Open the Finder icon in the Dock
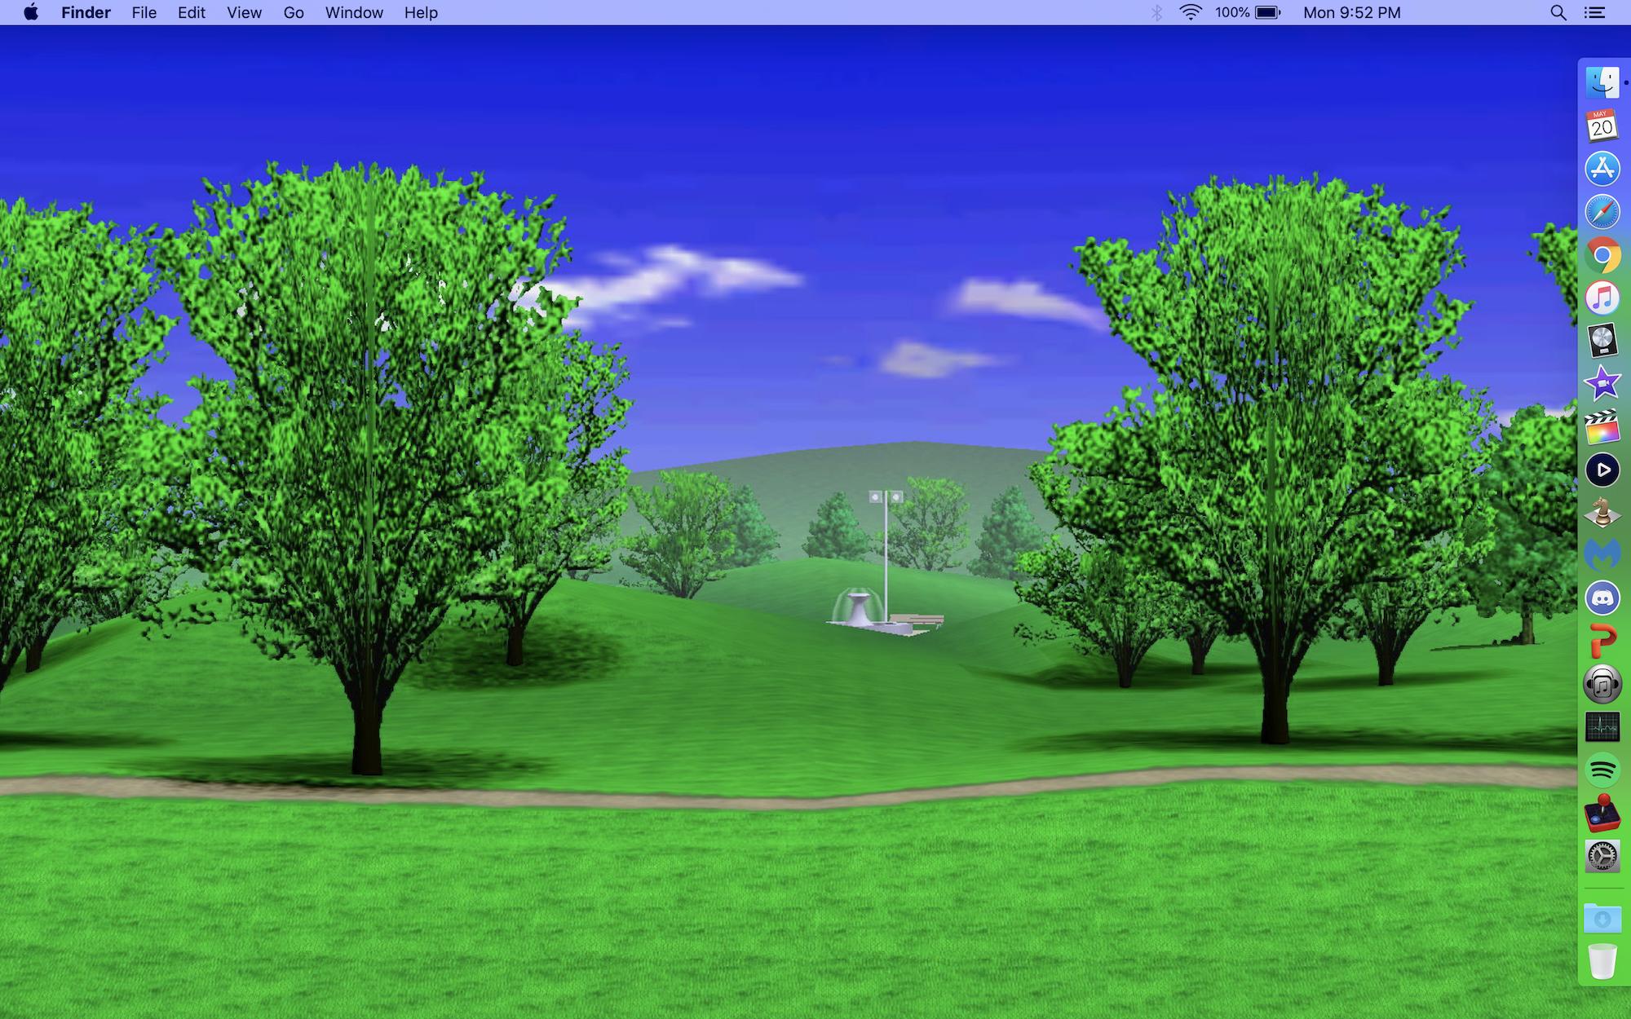 point(1602,83)
